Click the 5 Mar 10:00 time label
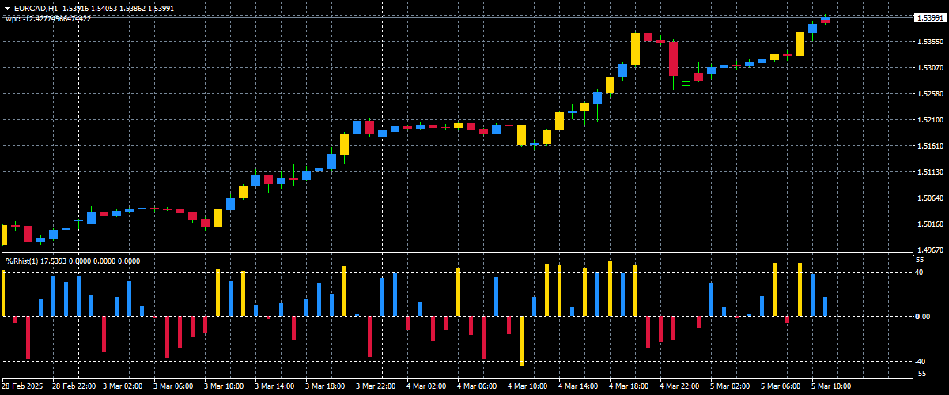This screenshot has width=949, height=395. [831, 386]
